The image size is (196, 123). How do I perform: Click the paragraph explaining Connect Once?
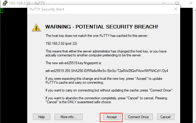109,90
